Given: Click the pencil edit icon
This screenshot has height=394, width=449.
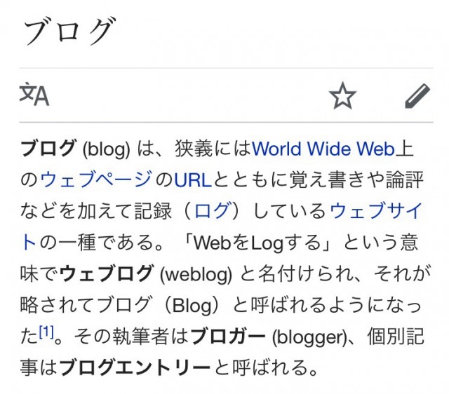Looking at the screenshot, I should (x=417, y=95).
